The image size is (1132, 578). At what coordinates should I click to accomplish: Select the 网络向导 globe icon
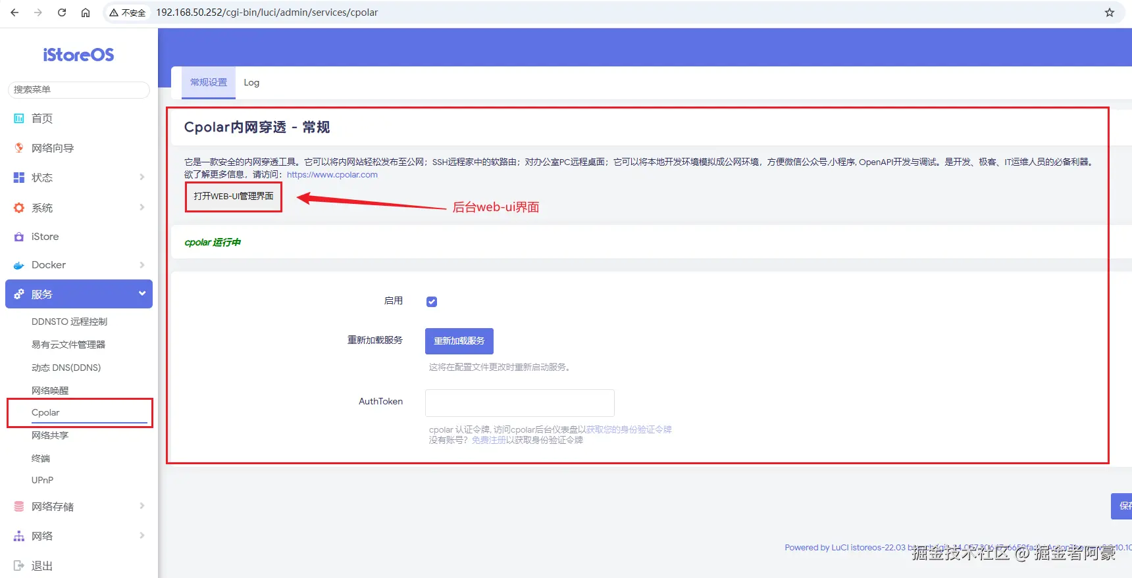coord(19,148)
